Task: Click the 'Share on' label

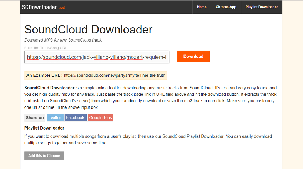Action: tap(35, 118)
